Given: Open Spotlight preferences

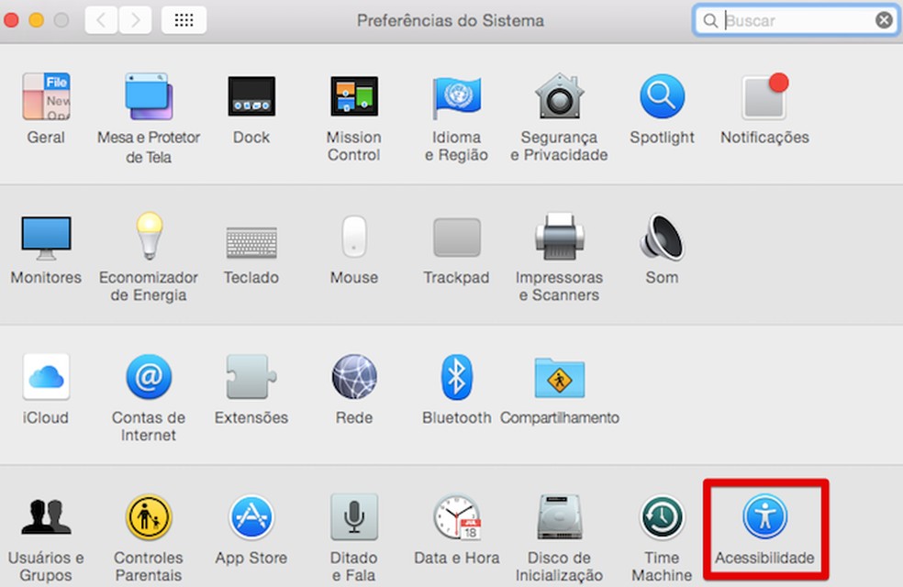Looking at the screenshot, I should click(662, 96).
